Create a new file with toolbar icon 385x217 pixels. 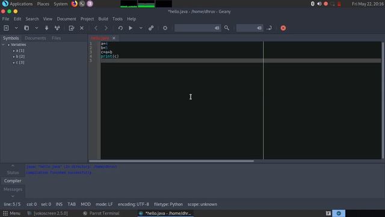(x=6, y=28)
